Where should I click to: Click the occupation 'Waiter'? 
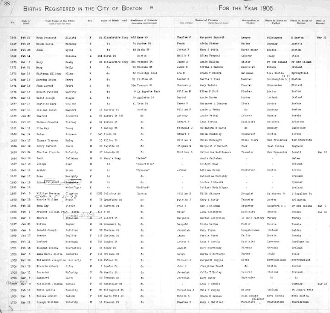pyautogui.click(x=245, y=44)
